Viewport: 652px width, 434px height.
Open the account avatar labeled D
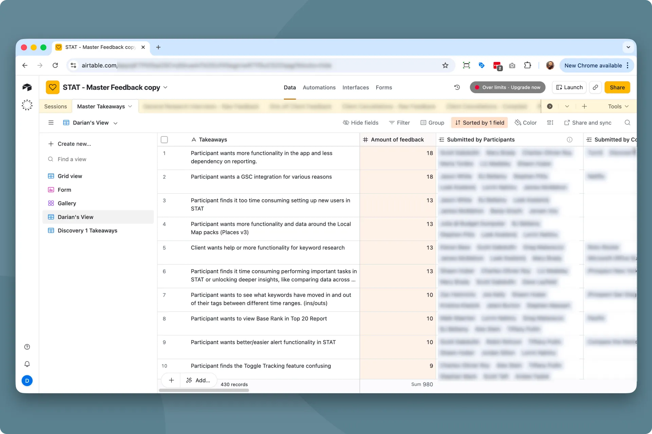click(x=27, y=381)
